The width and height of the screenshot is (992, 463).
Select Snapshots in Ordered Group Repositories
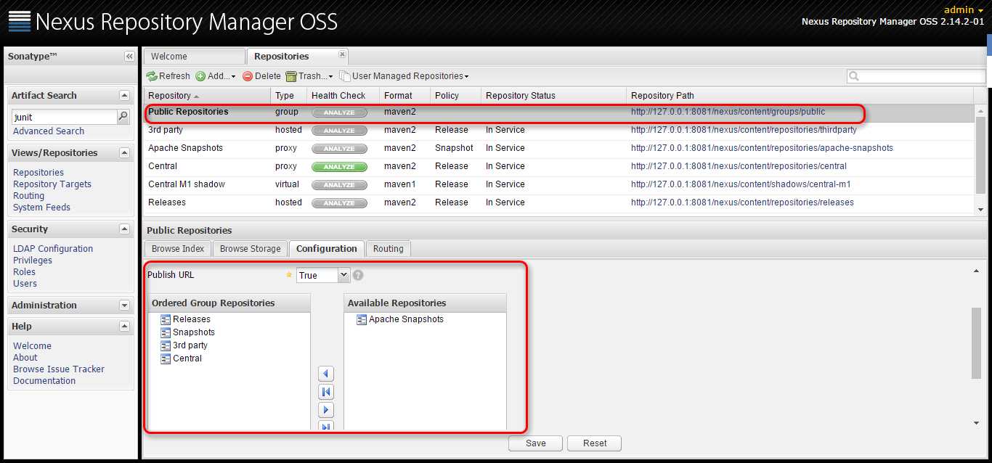[194, 332]
